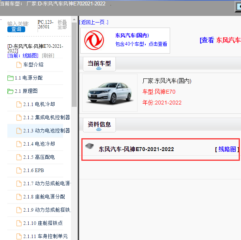Viewport: 241px width, 240px height.
Task: Click 东风汽车-风神E70-2021-2022 entry
Action: tap(136, 149)
